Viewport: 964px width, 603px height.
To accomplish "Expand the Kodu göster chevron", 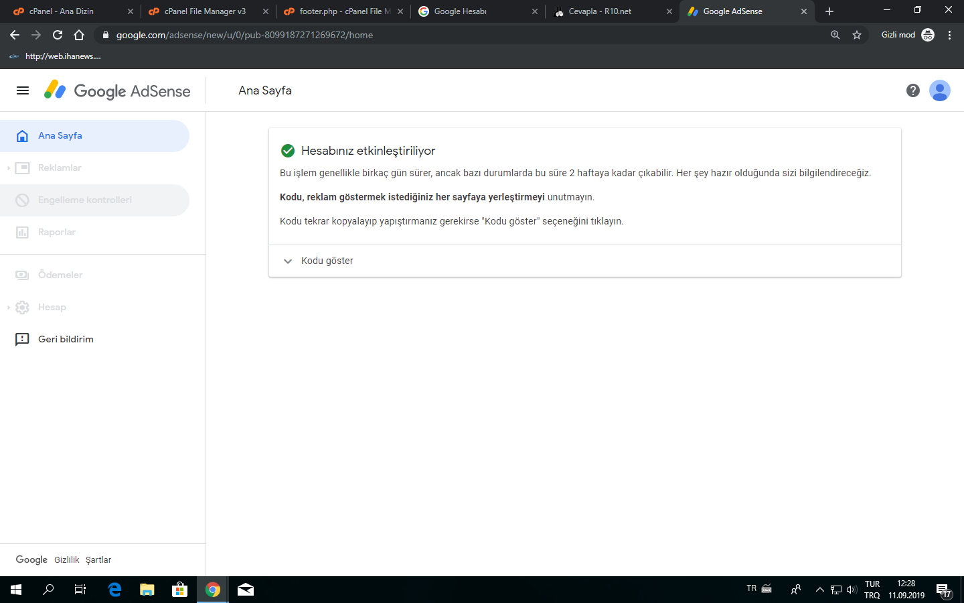I will tap(288, 261).
